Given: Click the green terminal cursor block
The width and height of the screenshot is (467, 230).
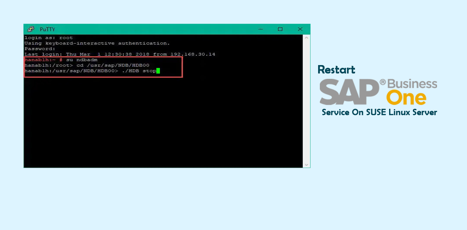Looking at the screenshot, I should (158, 71).
